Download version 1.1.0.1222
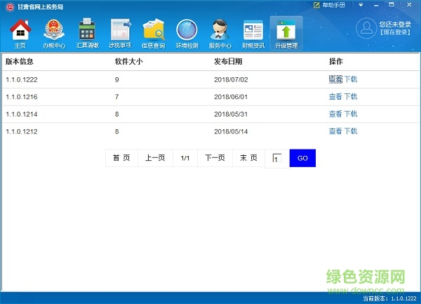This screenshot has width=421, height=304. 351,79
